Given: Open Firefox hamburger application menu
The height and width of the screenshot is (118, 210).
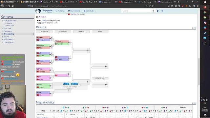Looking at the screenshot, I should coord(198,6).
